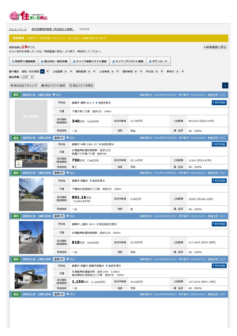
Task: Open 物件詳細 for 530㎡ 西富井 listing
Action: [219, 181]
